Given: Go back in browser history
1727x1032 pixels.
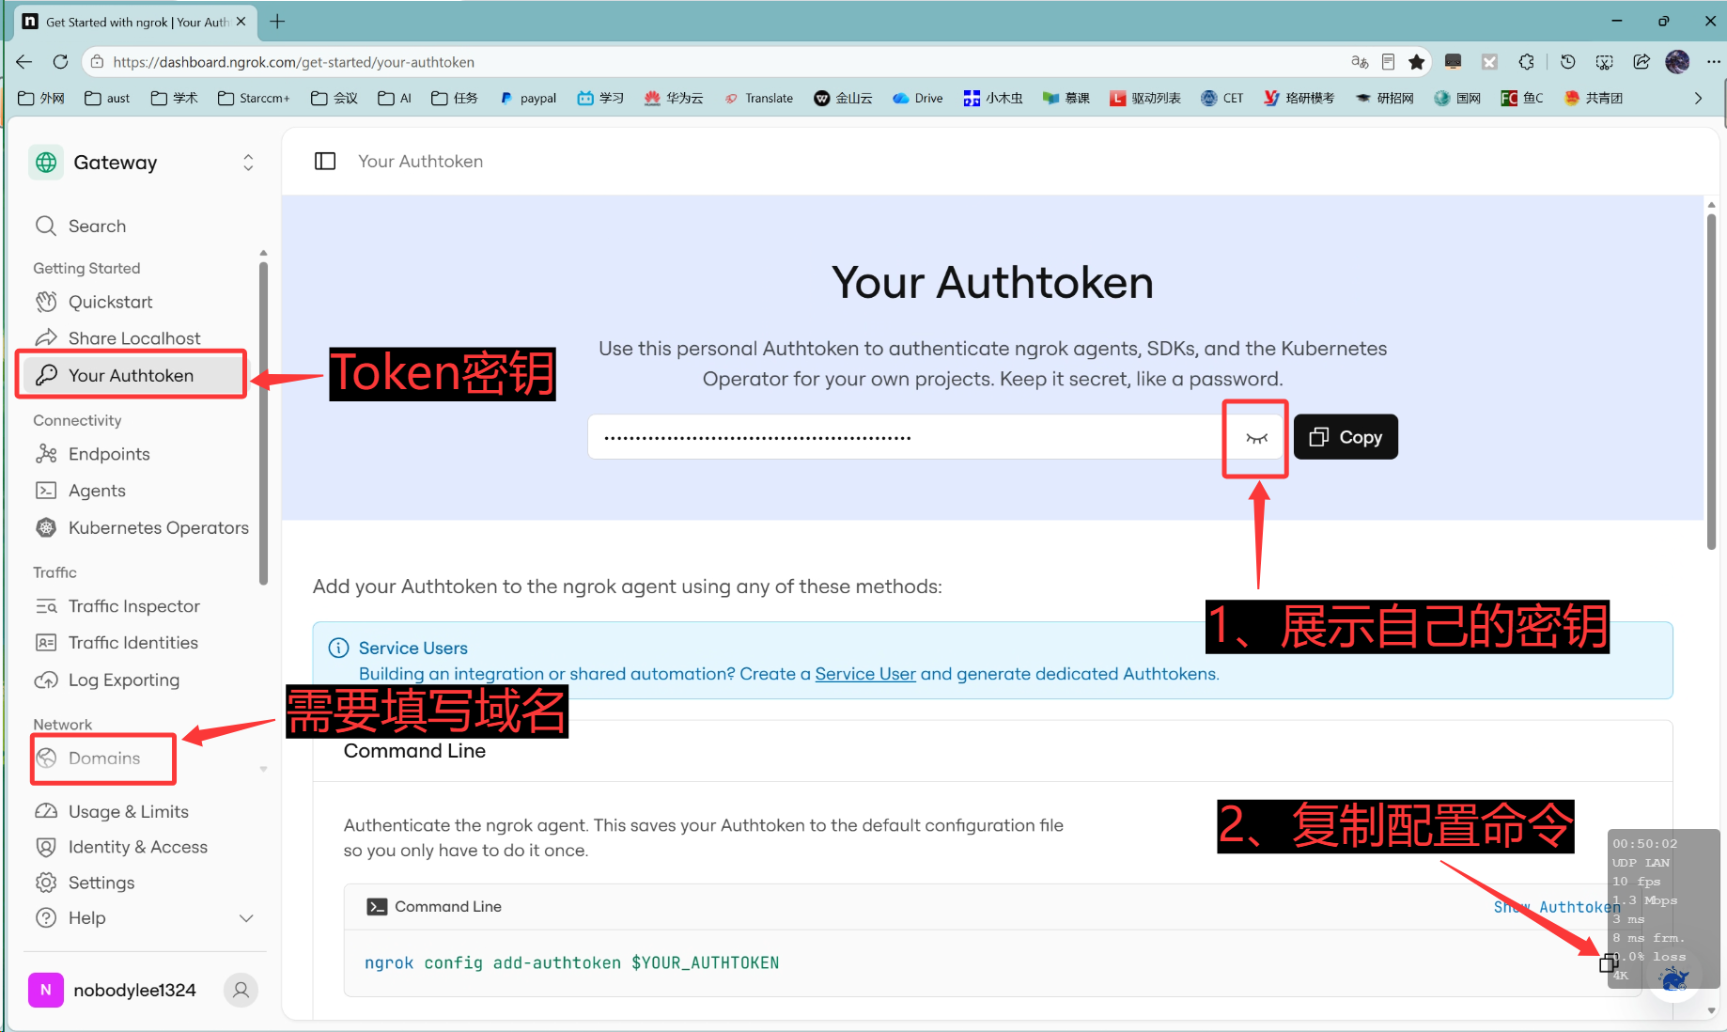Looking at the screenshot, I should pyautogui.click(x=24, y=62).
